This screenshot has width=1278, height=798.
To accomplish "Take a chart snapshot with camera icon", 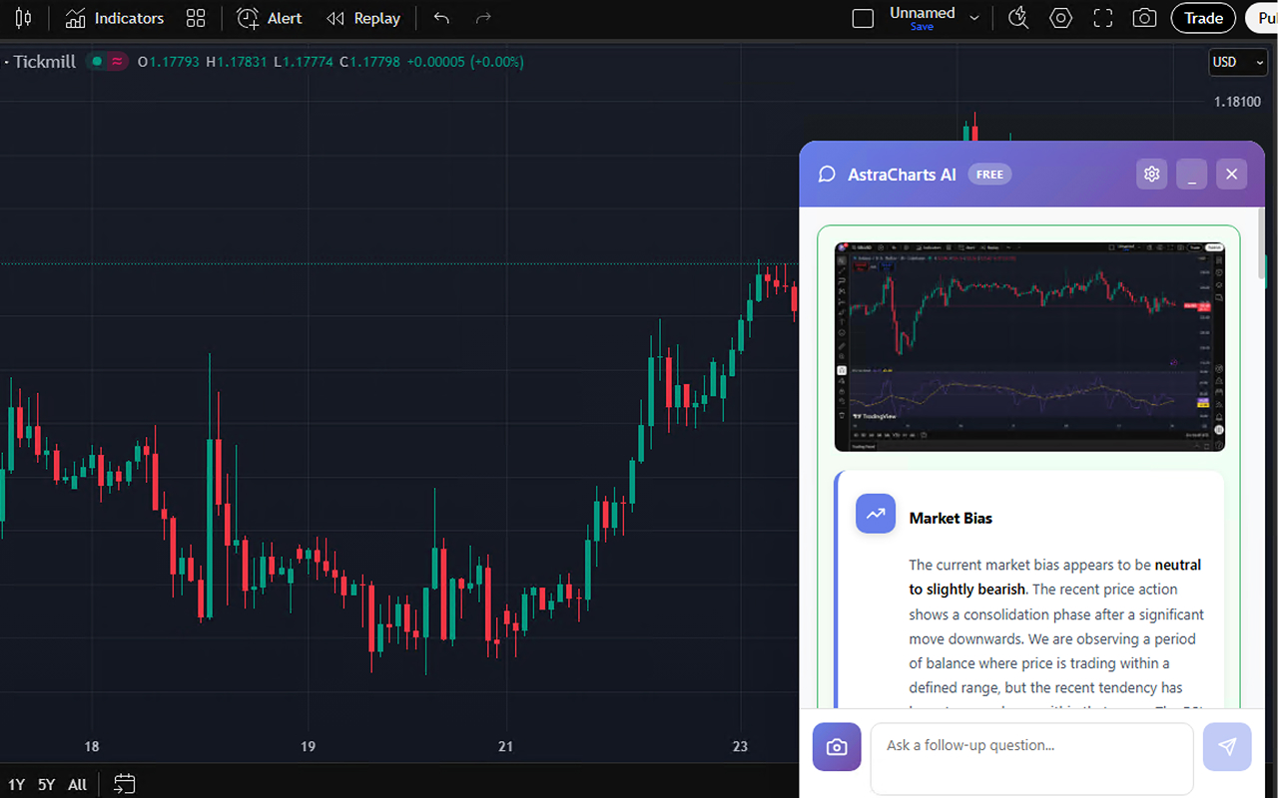I will [x=1144, y=18].
